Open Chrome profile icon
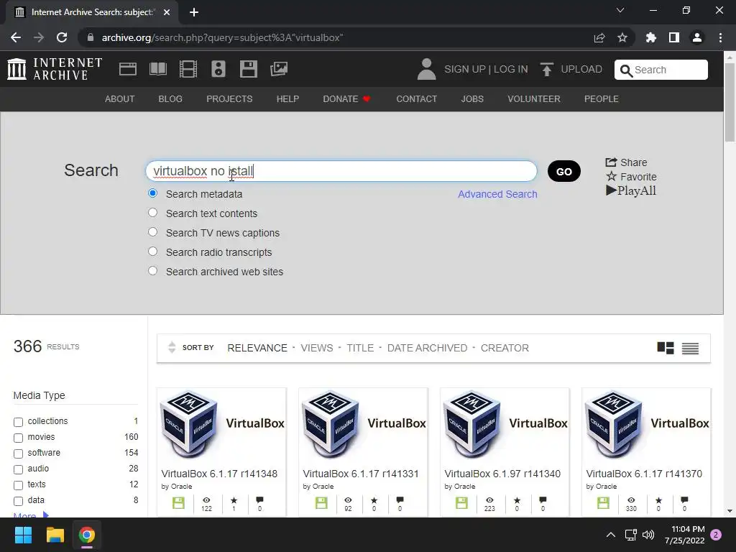Screen dimensions: 736x552 point(697,37)
